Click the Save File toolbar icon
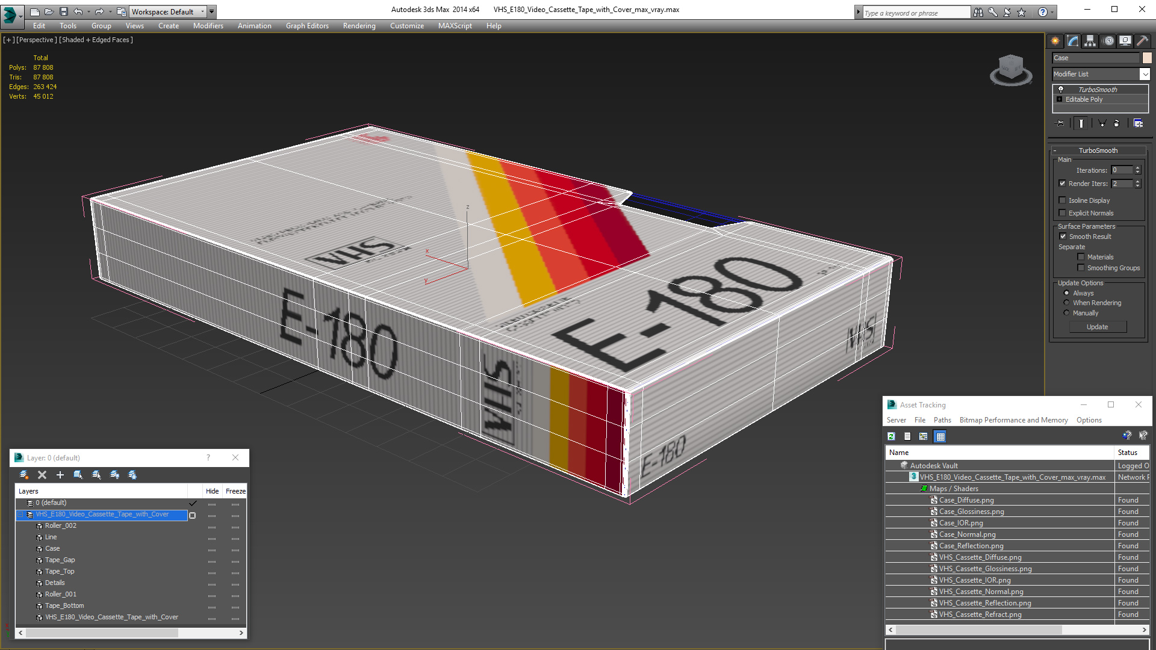Screen dimensions: 1156x650 click(x=64, y=11)
